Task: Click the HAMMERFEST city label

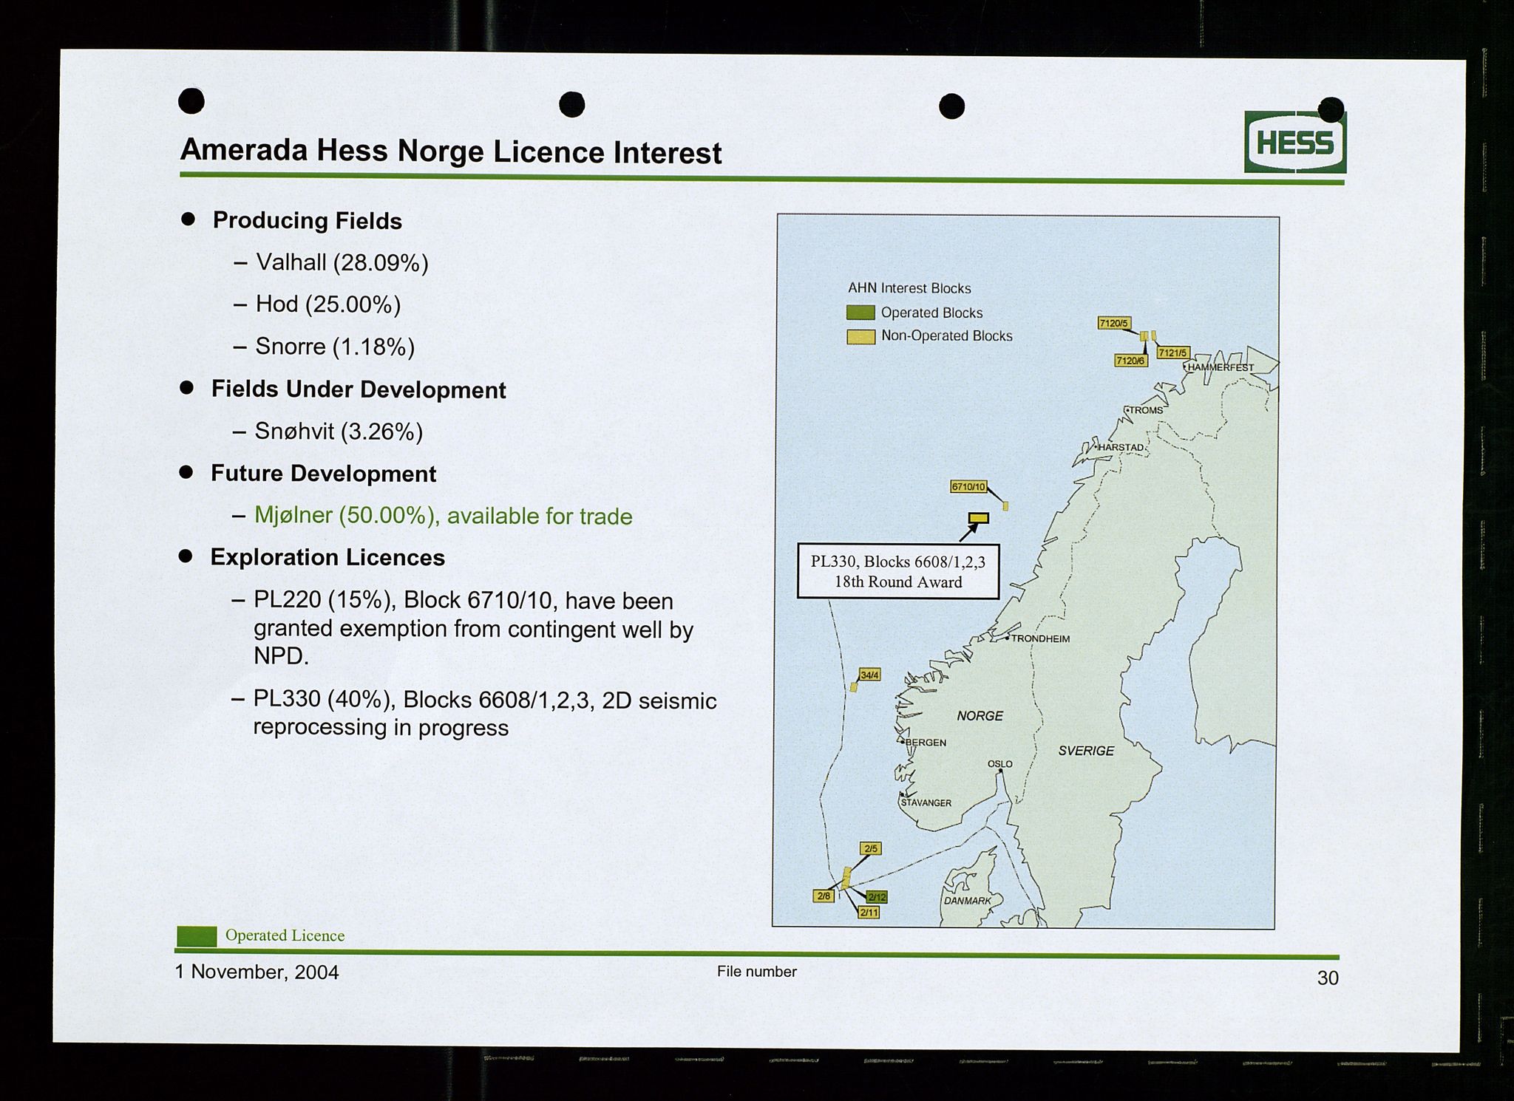Action: pyautogui.click(x=1220, y=367)
